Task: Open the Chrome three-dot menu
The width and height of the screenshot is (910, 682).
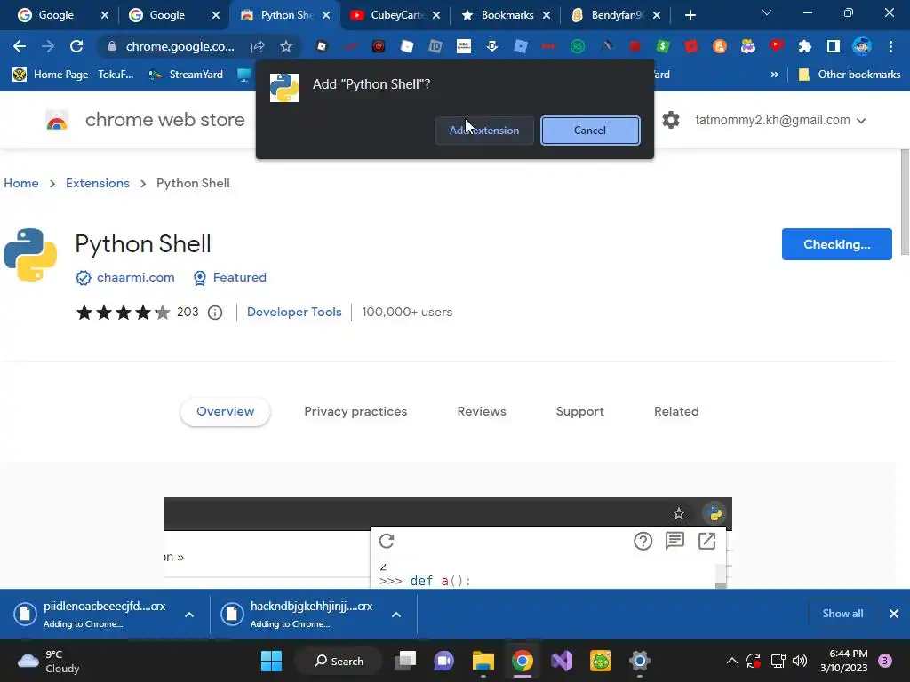Action: 890,46
